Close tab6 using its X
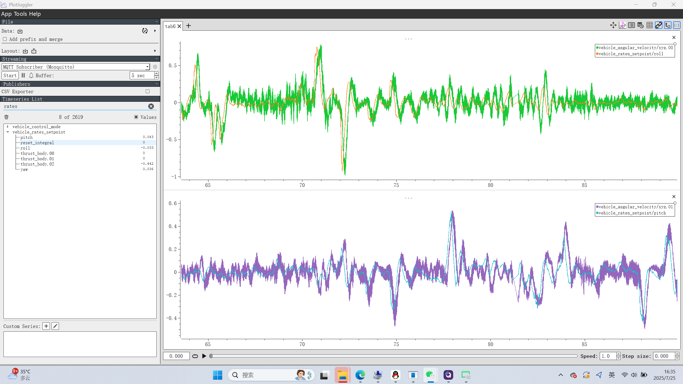The height and width of the screenshot is (384, 683). (x=179, y=26)
